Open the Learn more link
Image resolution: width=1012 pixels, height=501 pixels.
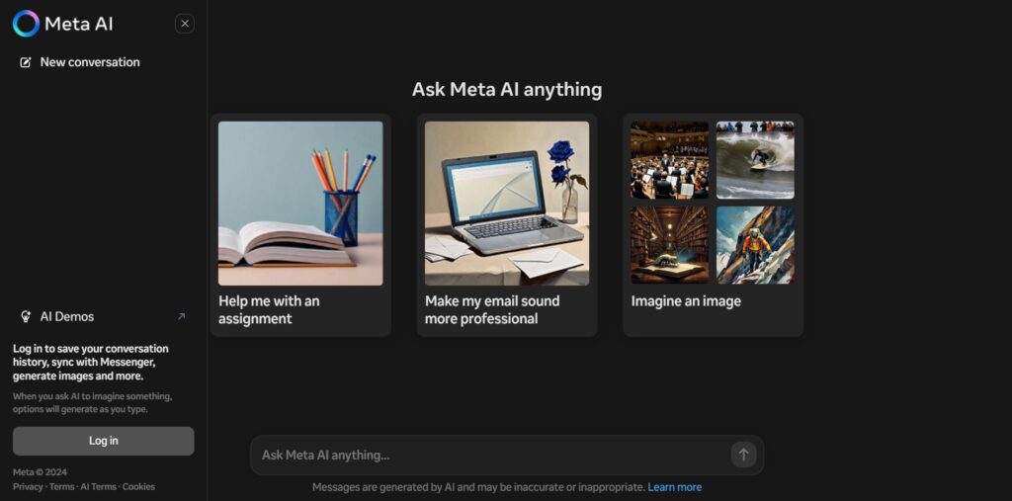point(674,487)
